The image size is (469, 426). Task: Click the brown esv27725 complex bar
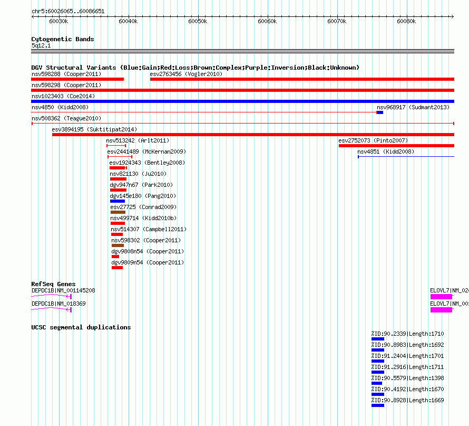(x=118, y=212)
